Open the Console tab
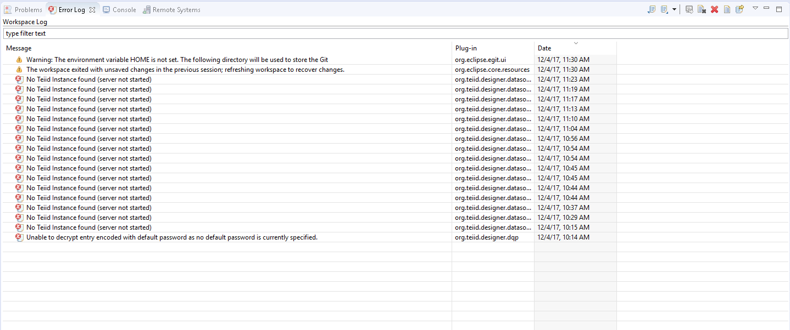 tap(119, 10)
